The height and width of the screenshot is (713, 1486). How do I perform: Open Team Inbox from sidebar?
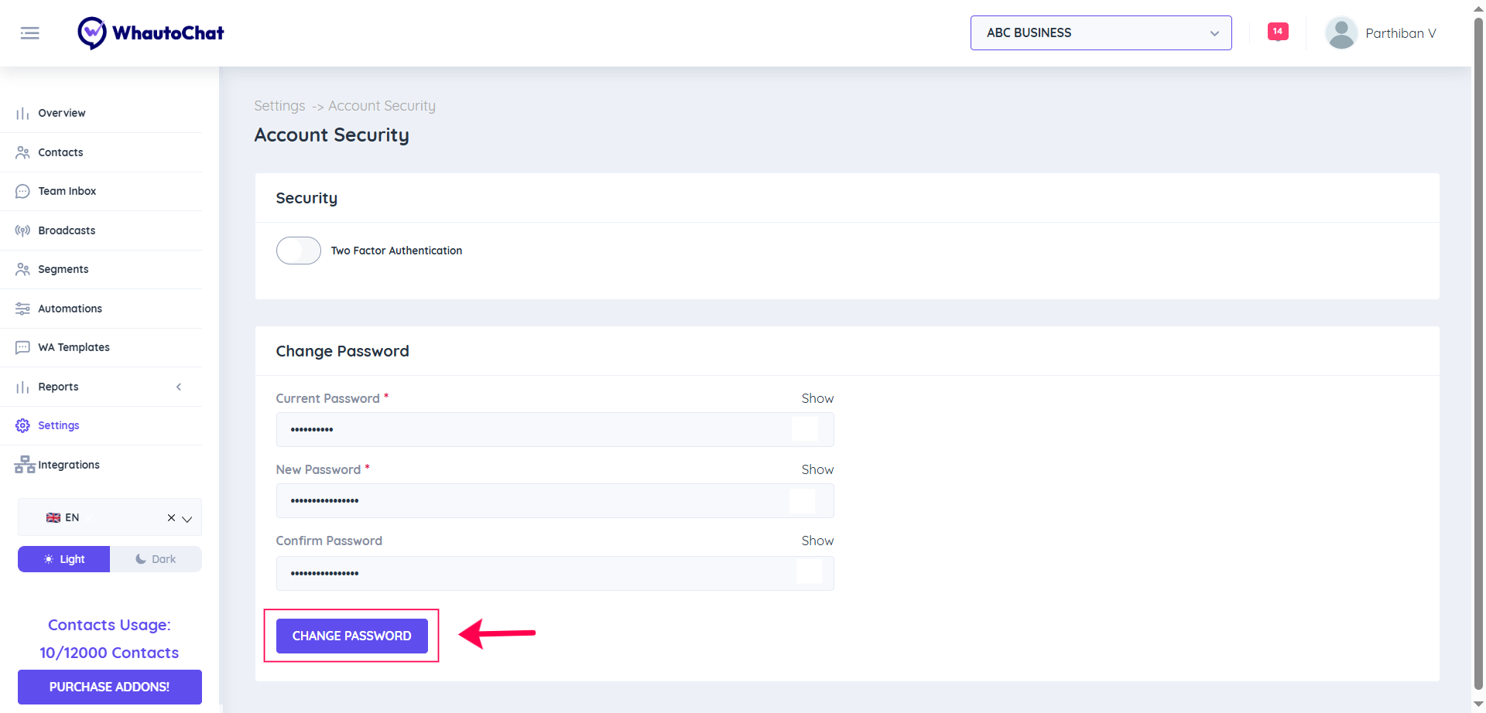point(67,191)
